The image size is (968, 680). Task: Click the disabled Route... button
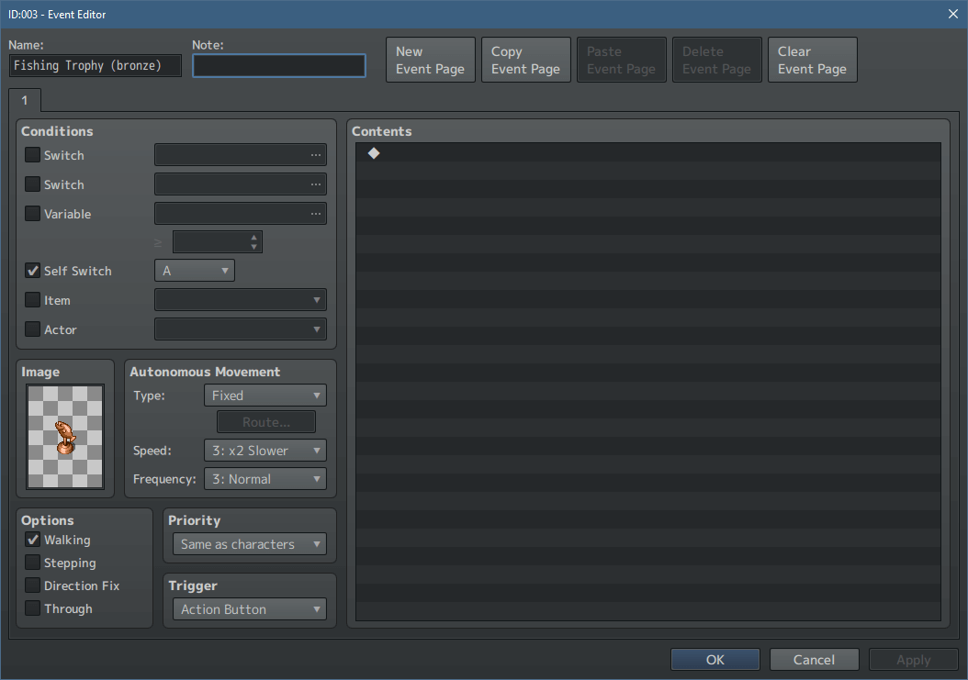266,422
